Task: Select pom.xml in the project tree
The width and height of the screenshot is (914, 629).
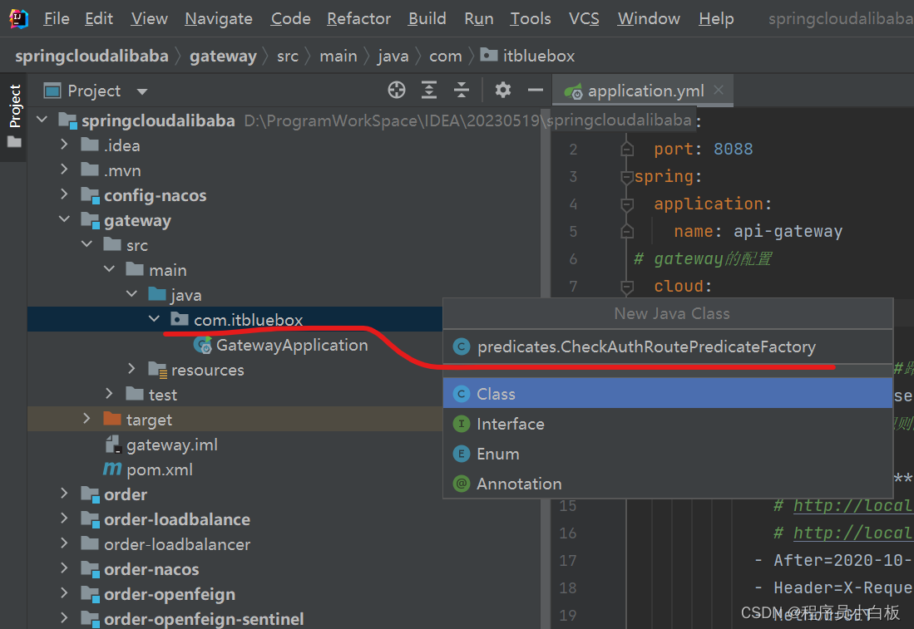Action: click(x=160, y=469)
